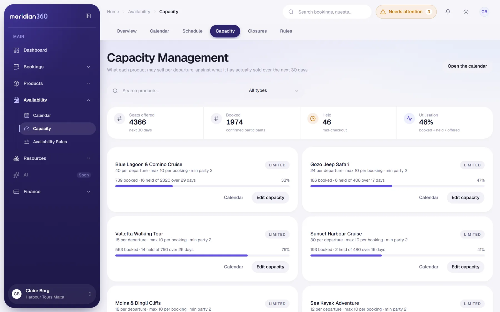
Task: Open the notifications bell
Action: point(448,12)
